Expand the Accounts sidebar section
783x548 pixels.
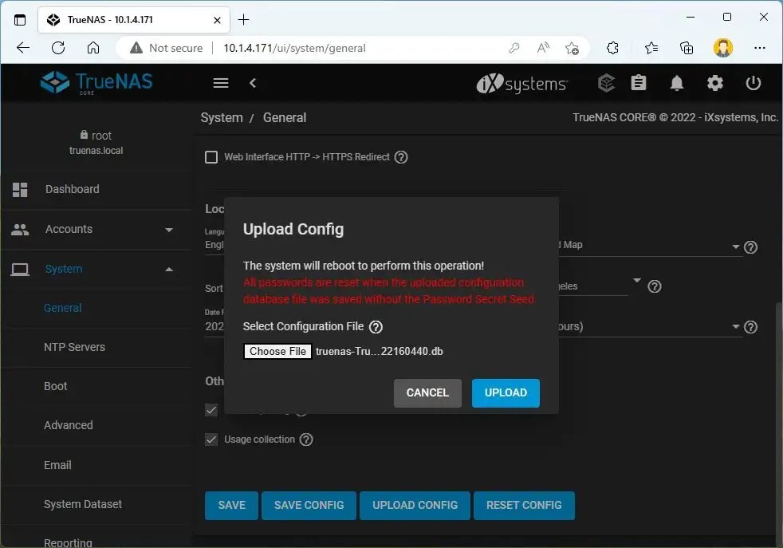(168, 229)
